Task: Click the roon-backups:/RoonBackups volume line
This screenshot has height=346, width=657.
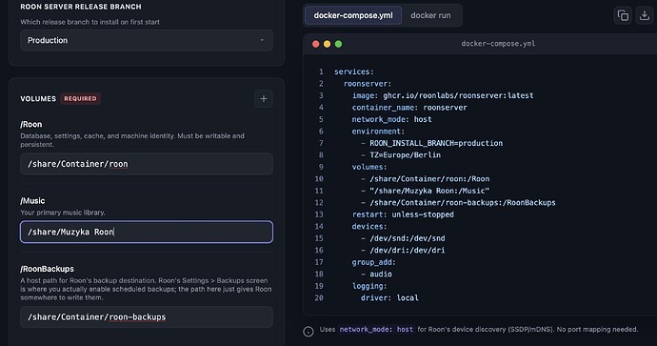Action: [458, 203]
